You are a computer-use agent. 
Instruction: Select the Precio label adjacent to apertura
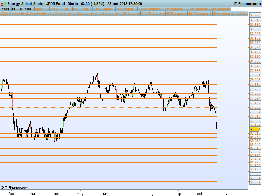(28, 9)
